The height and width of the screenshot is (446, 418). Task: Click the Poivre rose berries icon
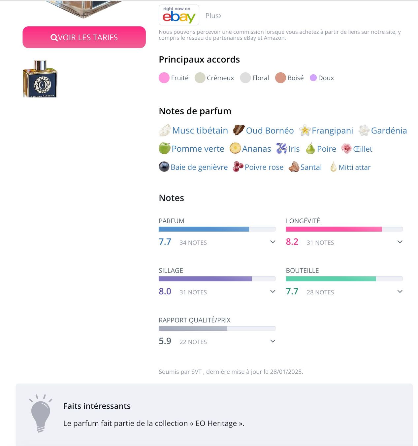click(238, 167)
